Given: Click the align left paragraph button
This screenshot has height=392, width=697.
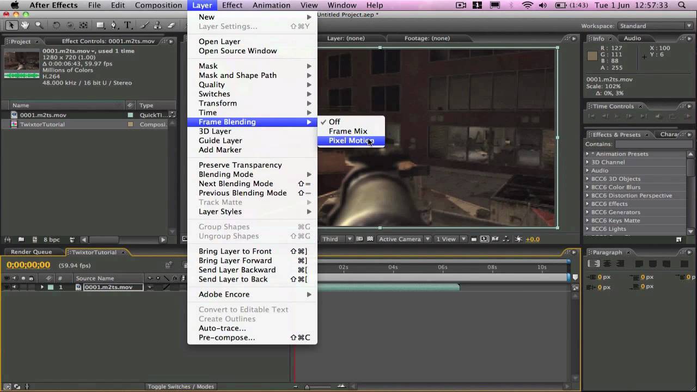Looking at the screenshot, I should tap(594, 264).
